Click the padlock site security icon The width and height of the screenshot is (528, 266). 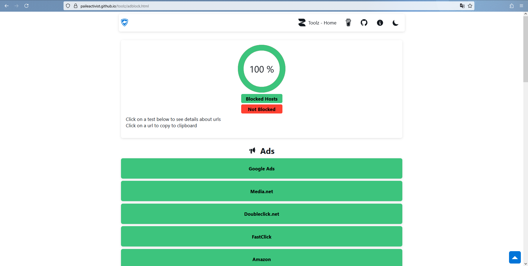point(76,6)
